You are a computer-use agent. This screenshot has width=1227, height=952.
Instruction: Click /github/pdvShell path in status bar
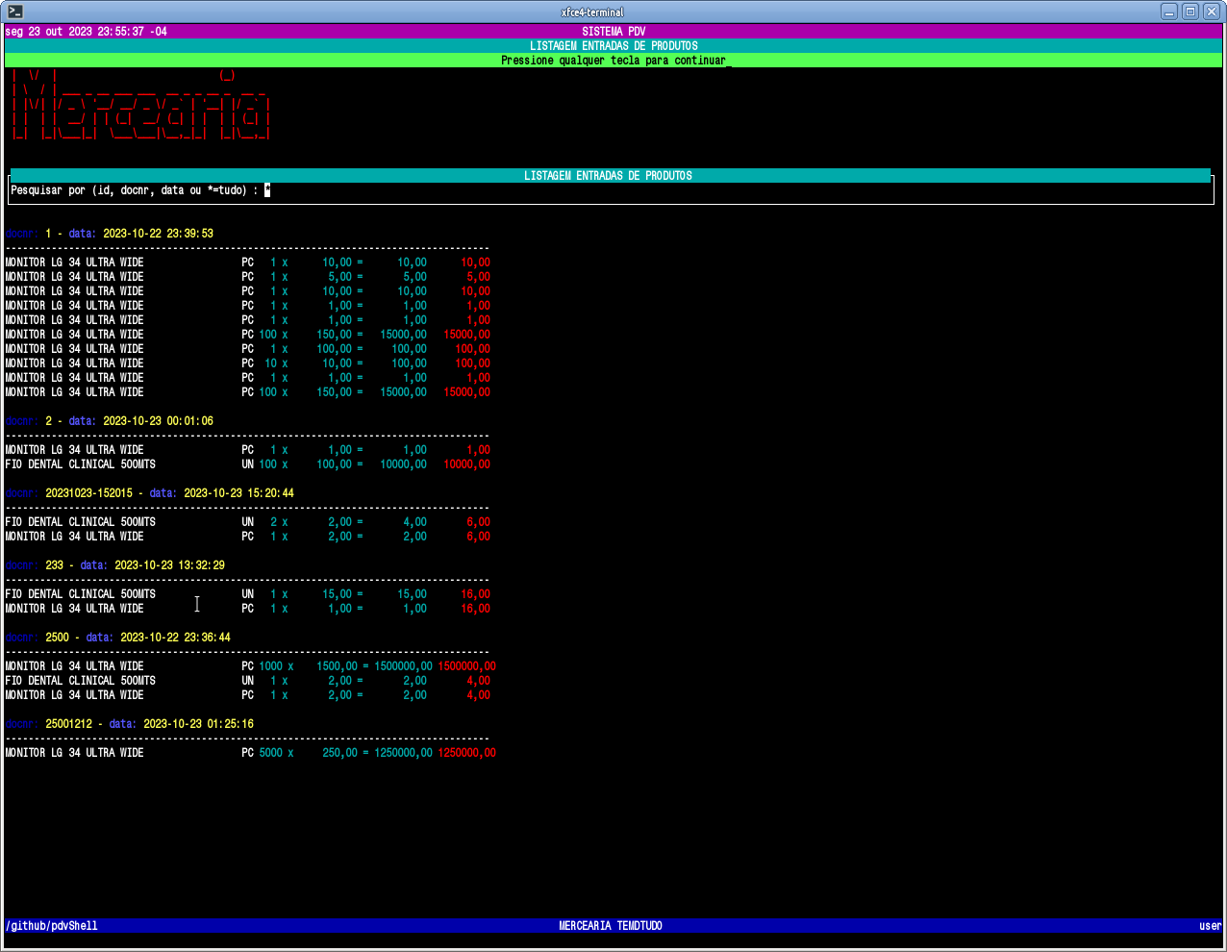(52, 926)
